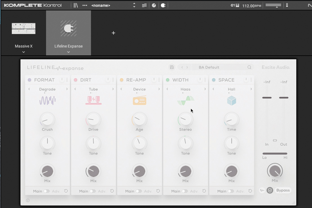
Task: Open the three-dots options menu
Action: click(85, 5)
